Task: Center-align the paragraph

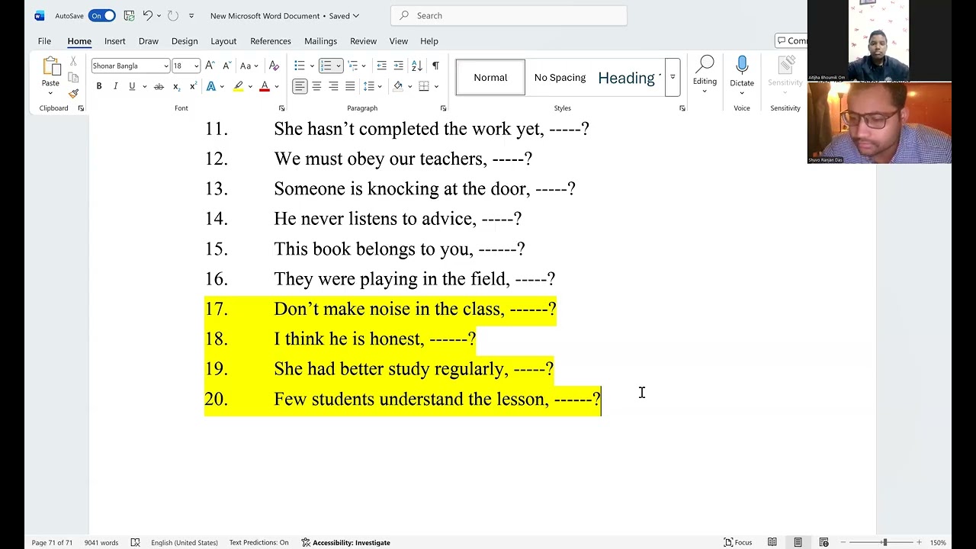Action: (316, 86)
